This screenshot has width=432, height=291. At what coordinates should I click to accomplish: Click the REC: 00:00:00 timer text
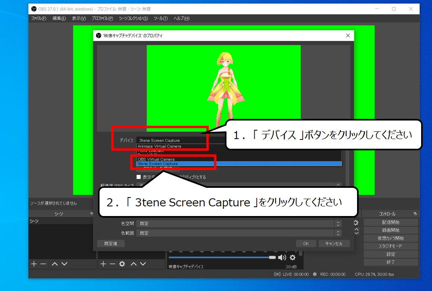point(333,274)
